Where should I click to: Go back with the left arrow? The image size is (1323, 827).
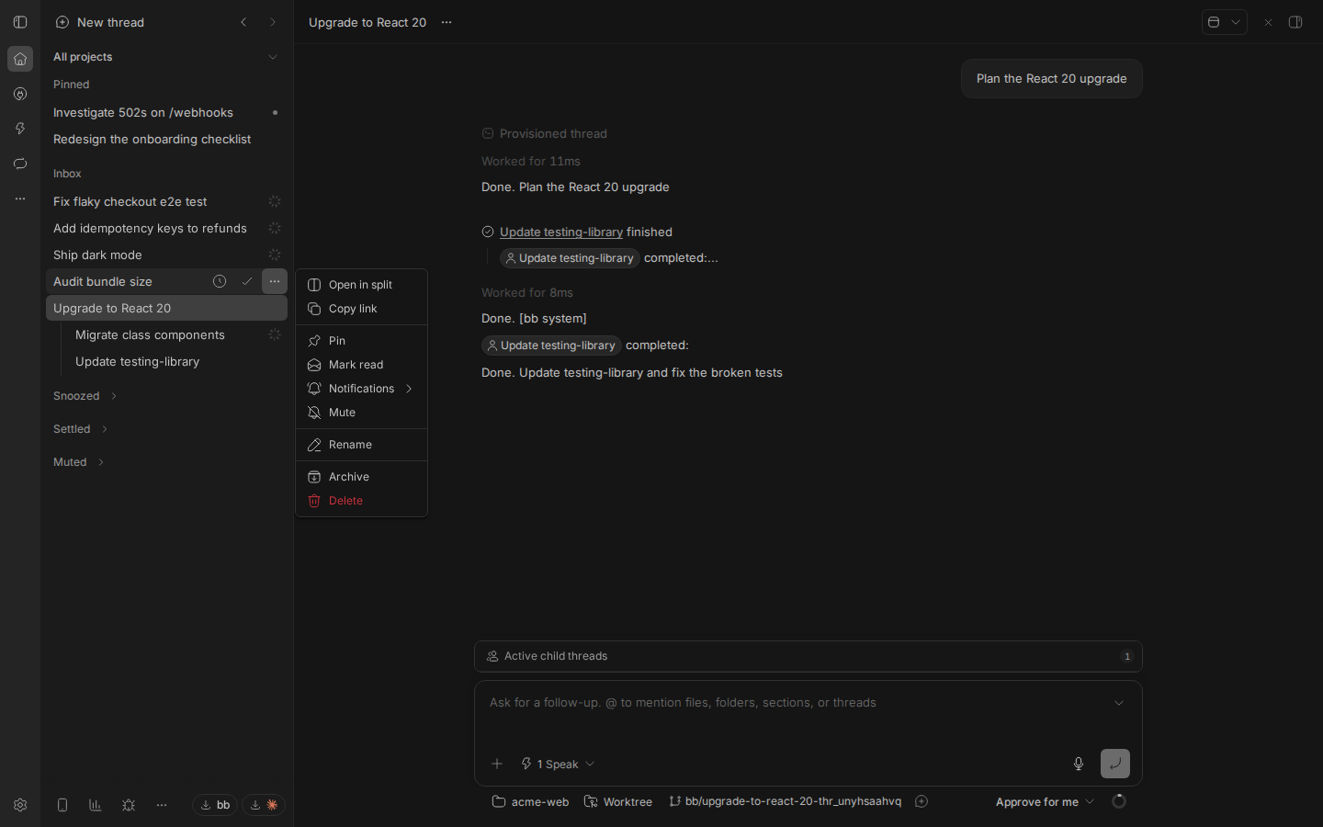tap(243, 22)
